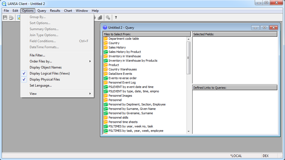The width and height of the screenshot is (285, 160).
Task: Click folder icon beside Personnel time sheets
Action: [x=106, y=122]
